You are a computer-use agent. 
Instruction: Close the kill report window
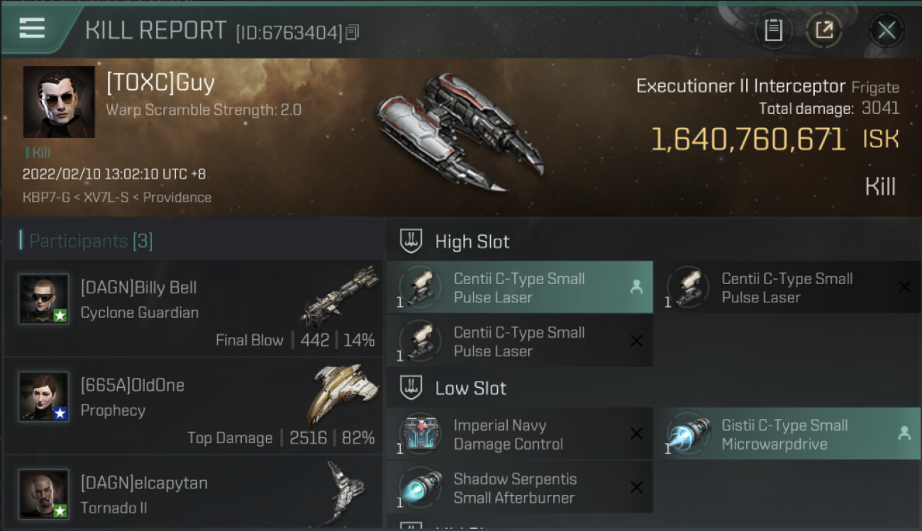point(887,30)
